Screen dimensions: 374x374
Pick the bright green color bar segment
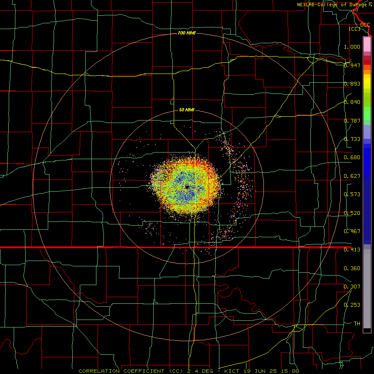pyautogui.click(x=367, y=113)
